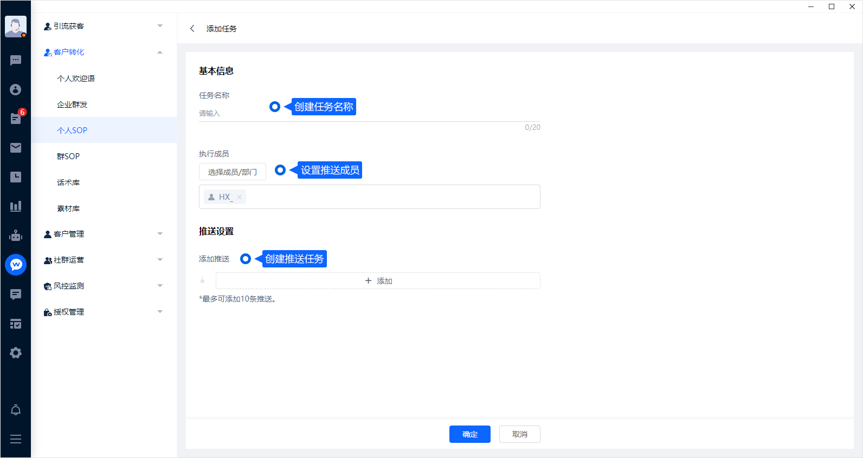Open the settings gear icon in sidebar
This screenshot has height=458, width=863.
pyautogui.click(x=16, y=353)
